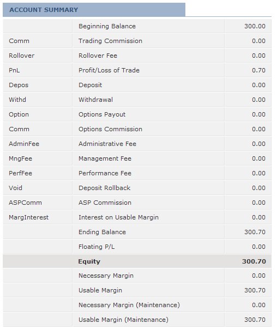Click the bold Equity row label

89,261
